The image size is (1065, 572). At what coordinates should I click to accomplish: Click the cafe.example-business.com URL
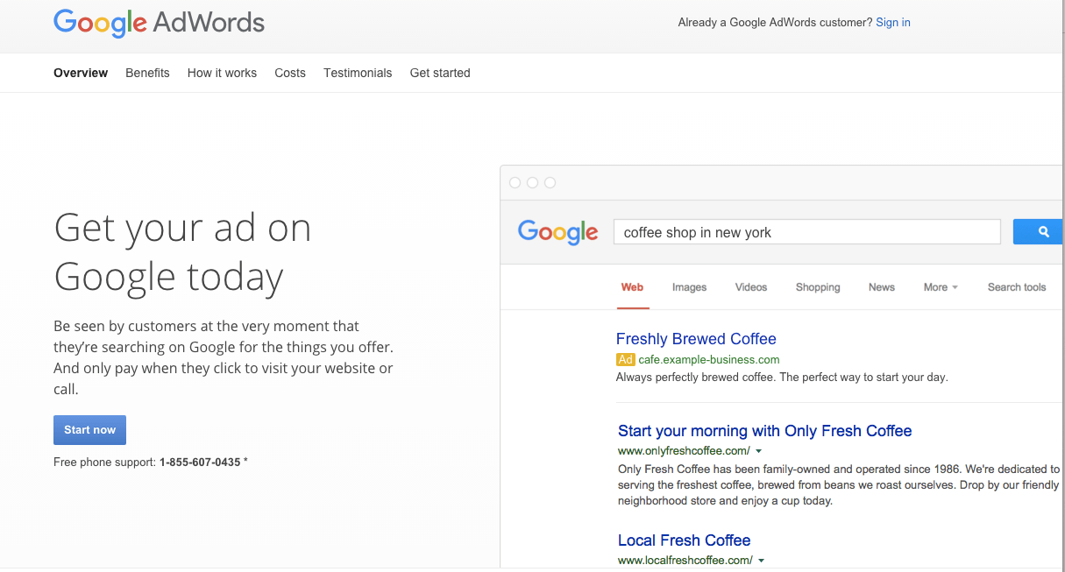click(x=709, y=359)
